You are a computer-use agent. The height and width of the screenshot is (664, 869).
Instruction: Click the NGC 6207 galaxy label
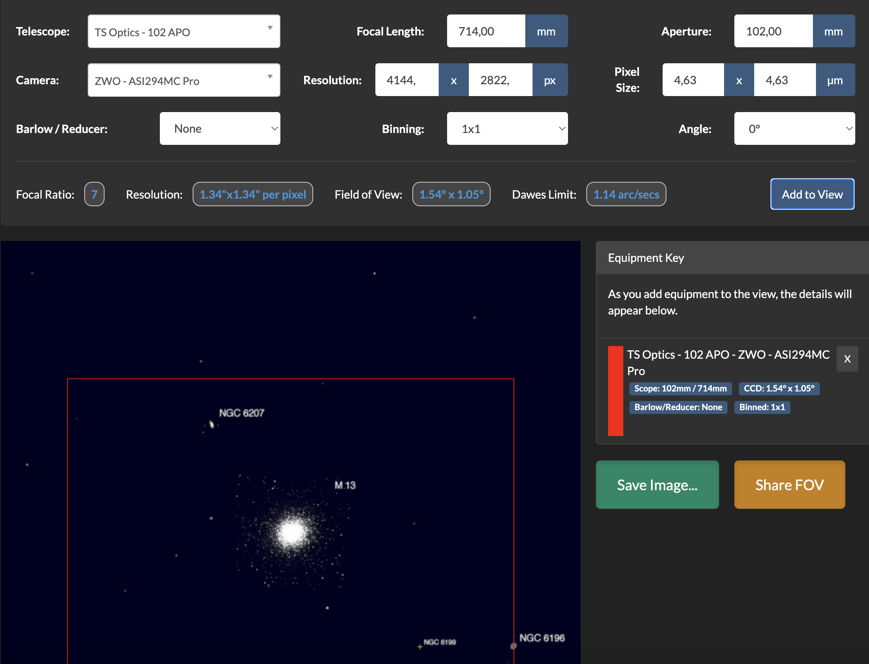click(x=241, y=413)
